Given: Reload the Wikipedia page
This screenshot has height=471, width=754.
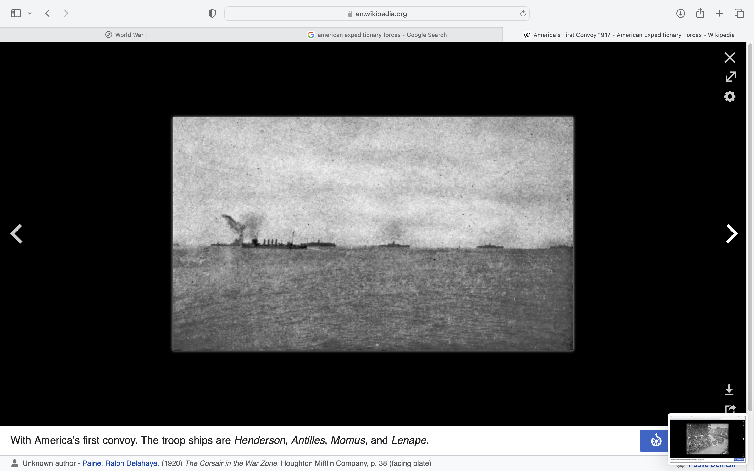Looking at the screenshot, I should coord(523,13).
